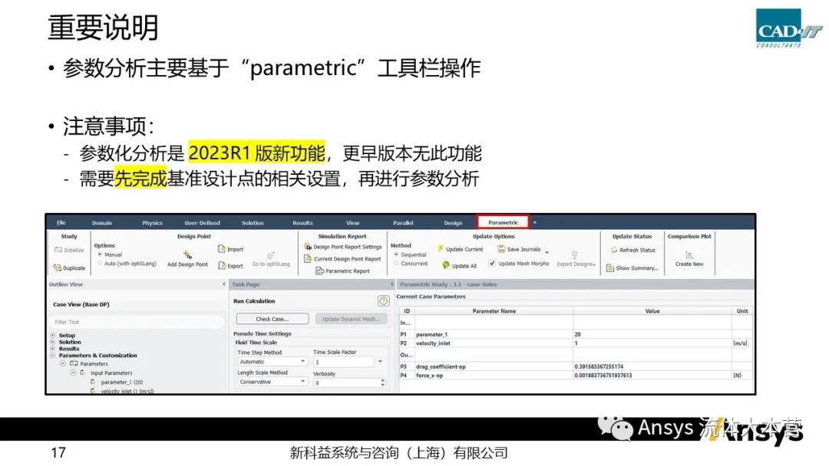Click the force_x-op parameter row

click(576, 376)
